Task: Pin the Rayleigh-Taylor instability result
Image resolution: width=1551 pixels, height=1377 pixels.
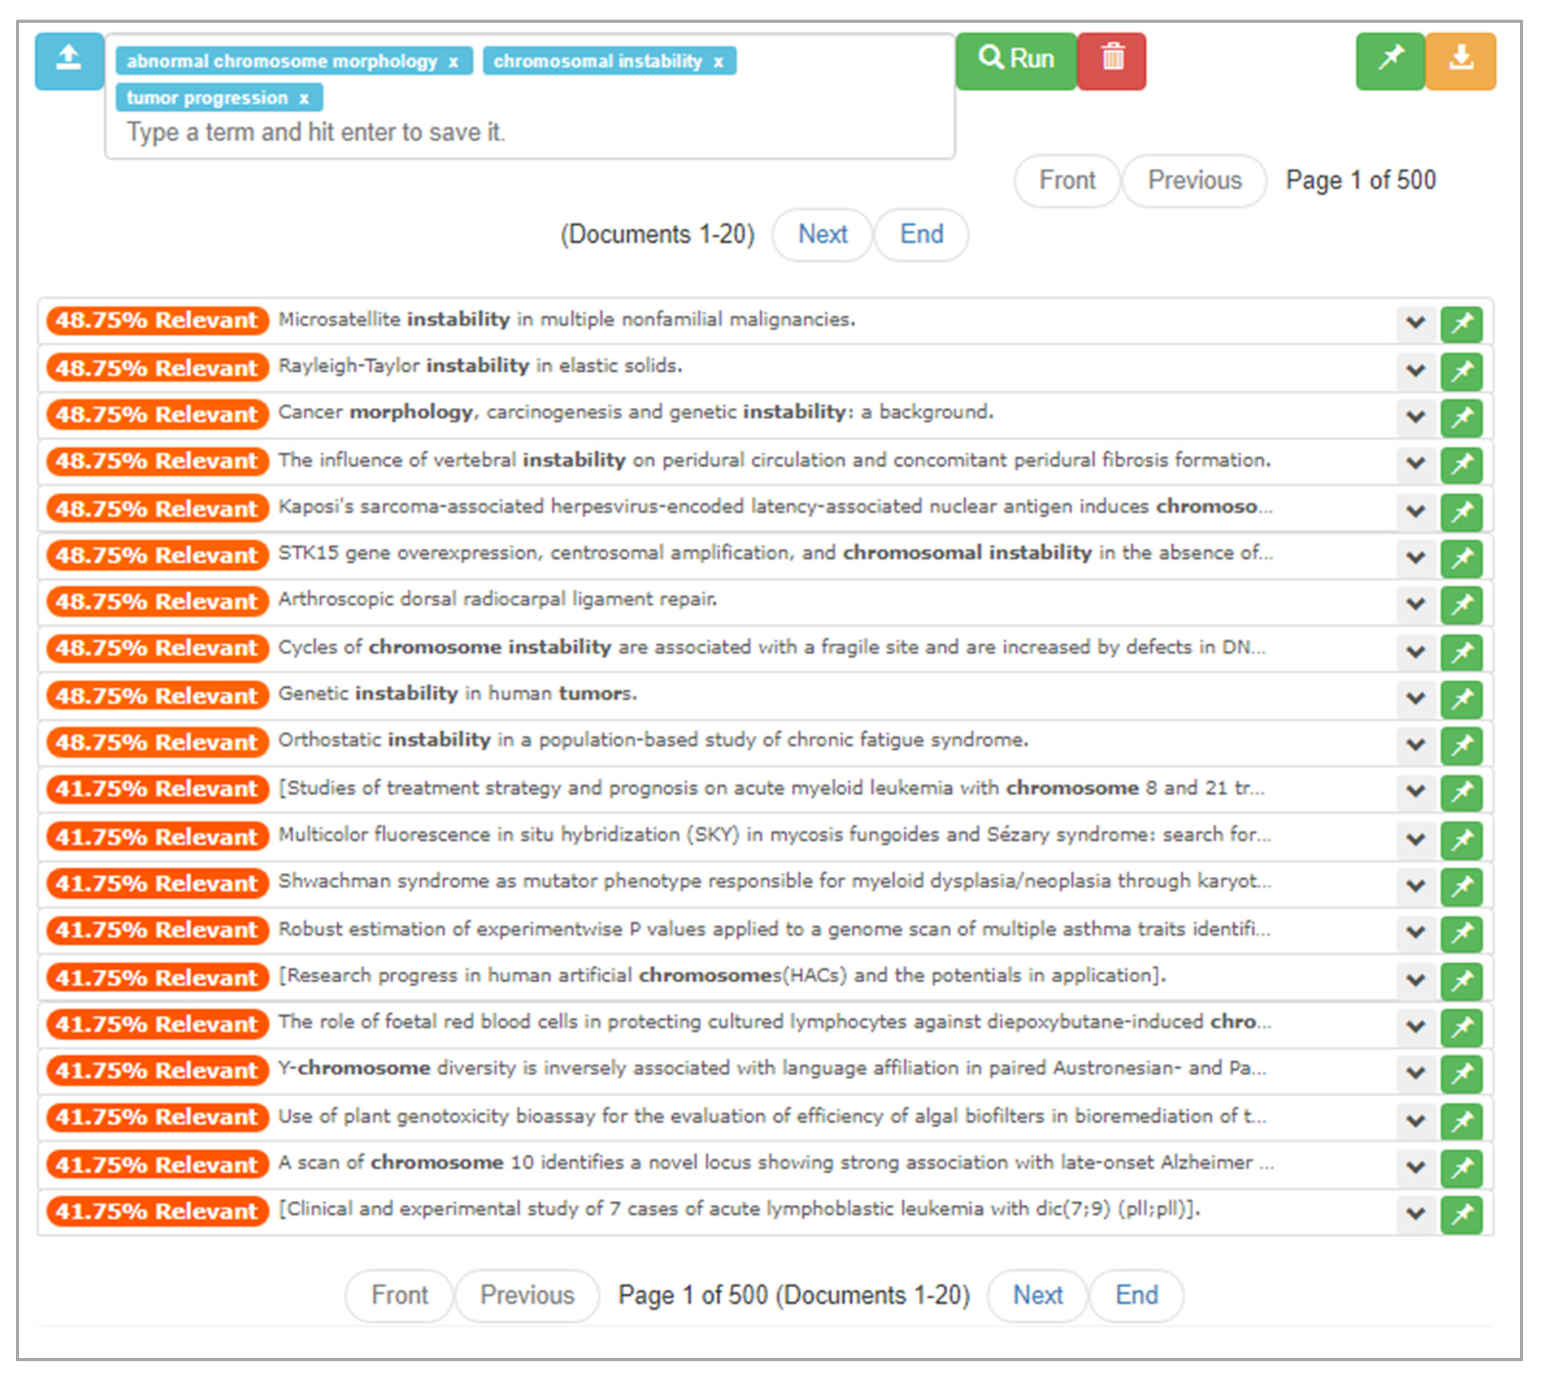Action: (x=1461, y=371)
